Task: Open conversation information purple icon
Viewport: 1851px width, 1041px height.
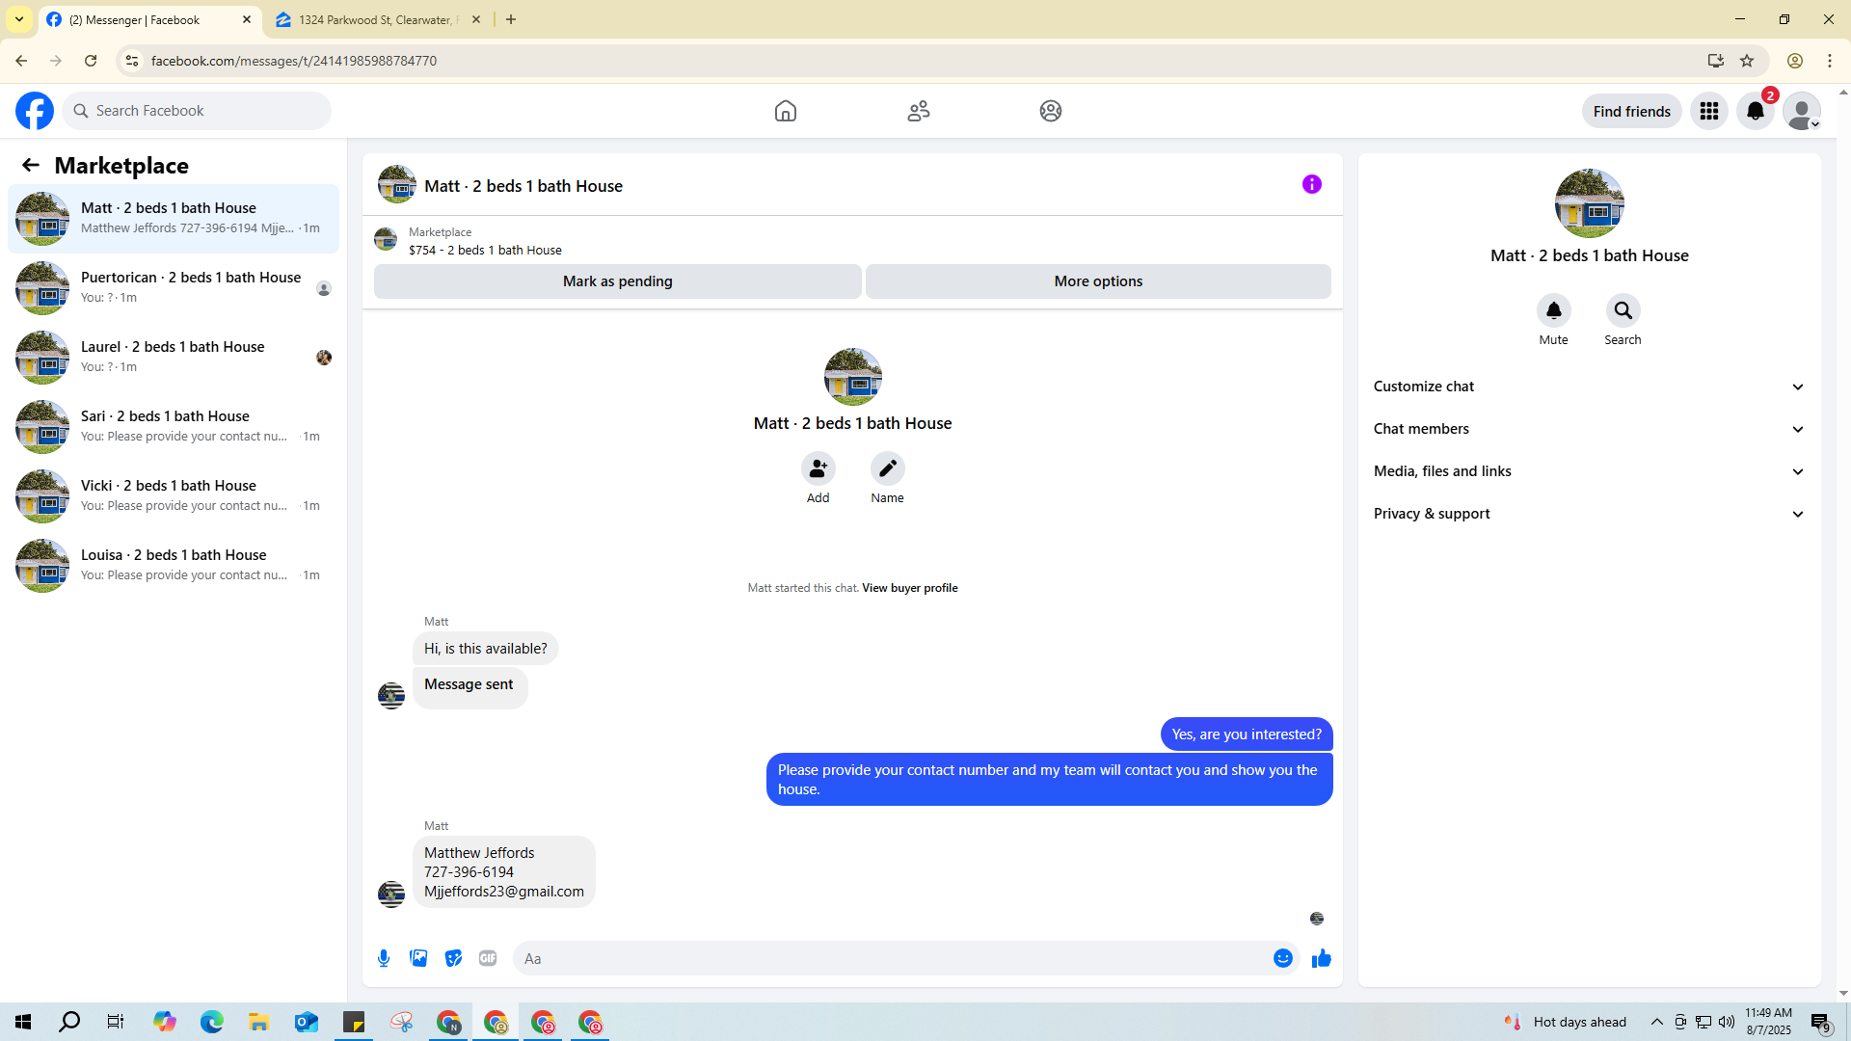Action: click(1312, 184)
